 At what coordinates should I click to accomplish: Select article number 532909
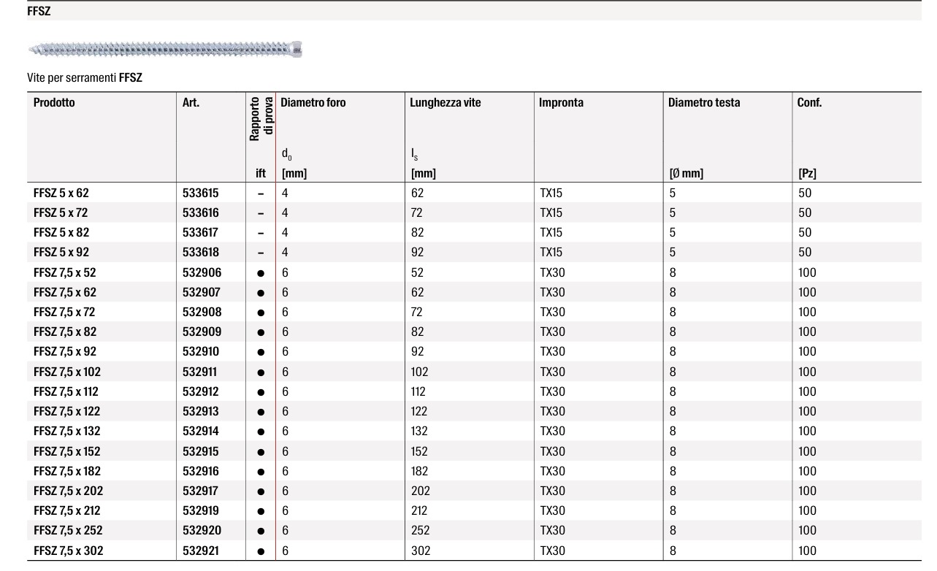point(202,332)
